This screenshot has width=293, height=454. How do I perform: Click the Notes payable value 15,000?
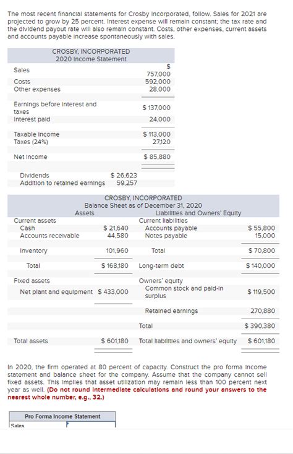(265, 236)
